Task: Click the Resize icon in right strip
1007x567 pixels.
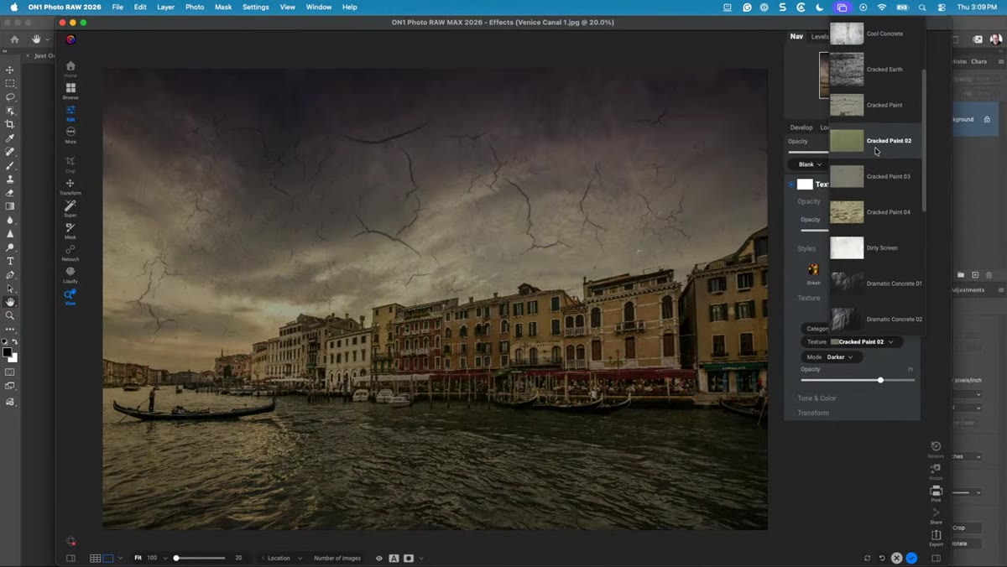Action: tap(936, 471)
